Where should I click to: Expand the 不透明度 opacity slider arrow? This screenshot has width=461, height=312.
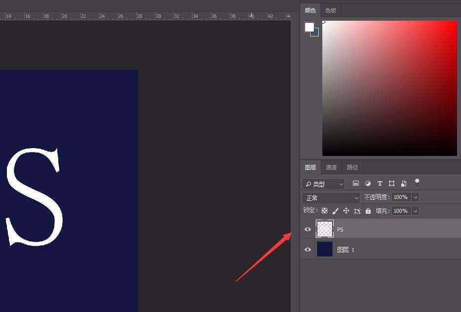(x=415, y=197)
